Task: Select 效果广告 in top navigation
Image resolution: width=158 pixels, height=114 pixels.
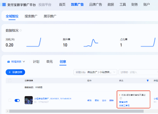Action: click(77, 5)
